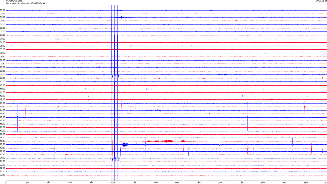Choose the 23:30 time label
Image resolution: width=327 pixels, height=184 pixels.
[2, 175]
